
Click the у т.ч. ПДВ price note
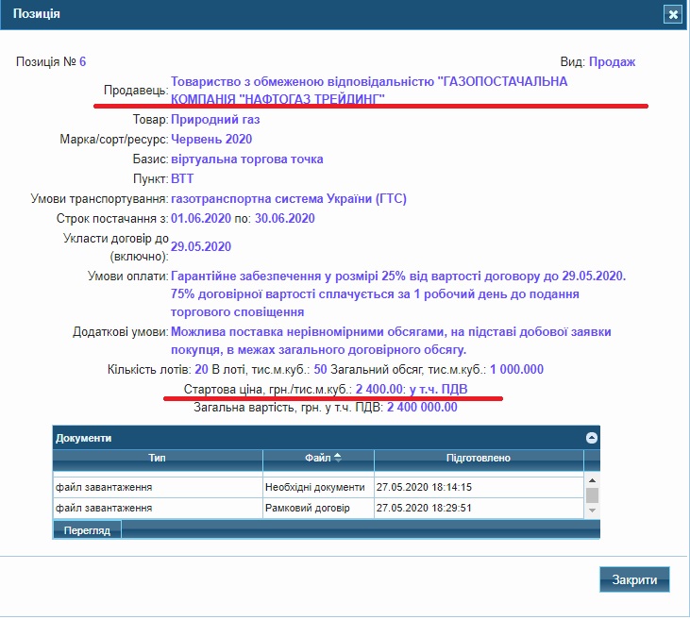click(438, 390)
